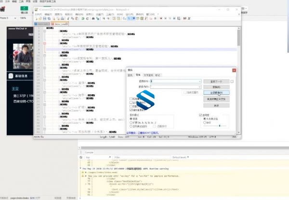Open the Default levels dropdown in console

pos(181,157)
